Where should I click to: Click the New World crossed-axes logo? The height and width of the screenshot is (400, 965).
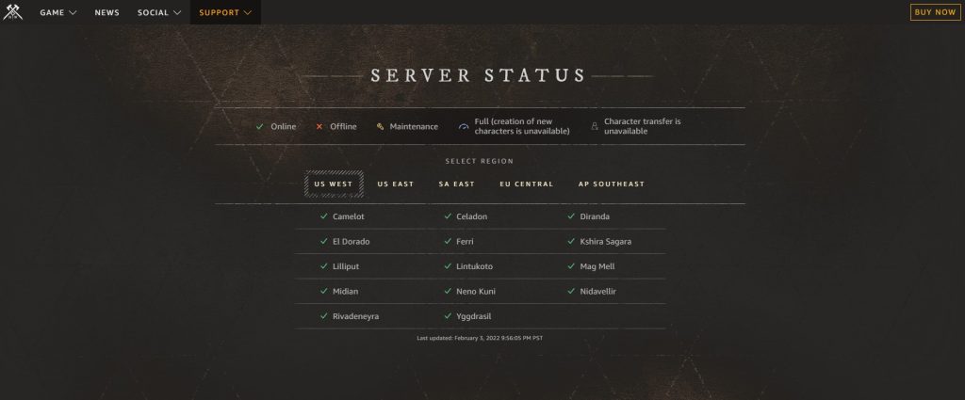12,12
